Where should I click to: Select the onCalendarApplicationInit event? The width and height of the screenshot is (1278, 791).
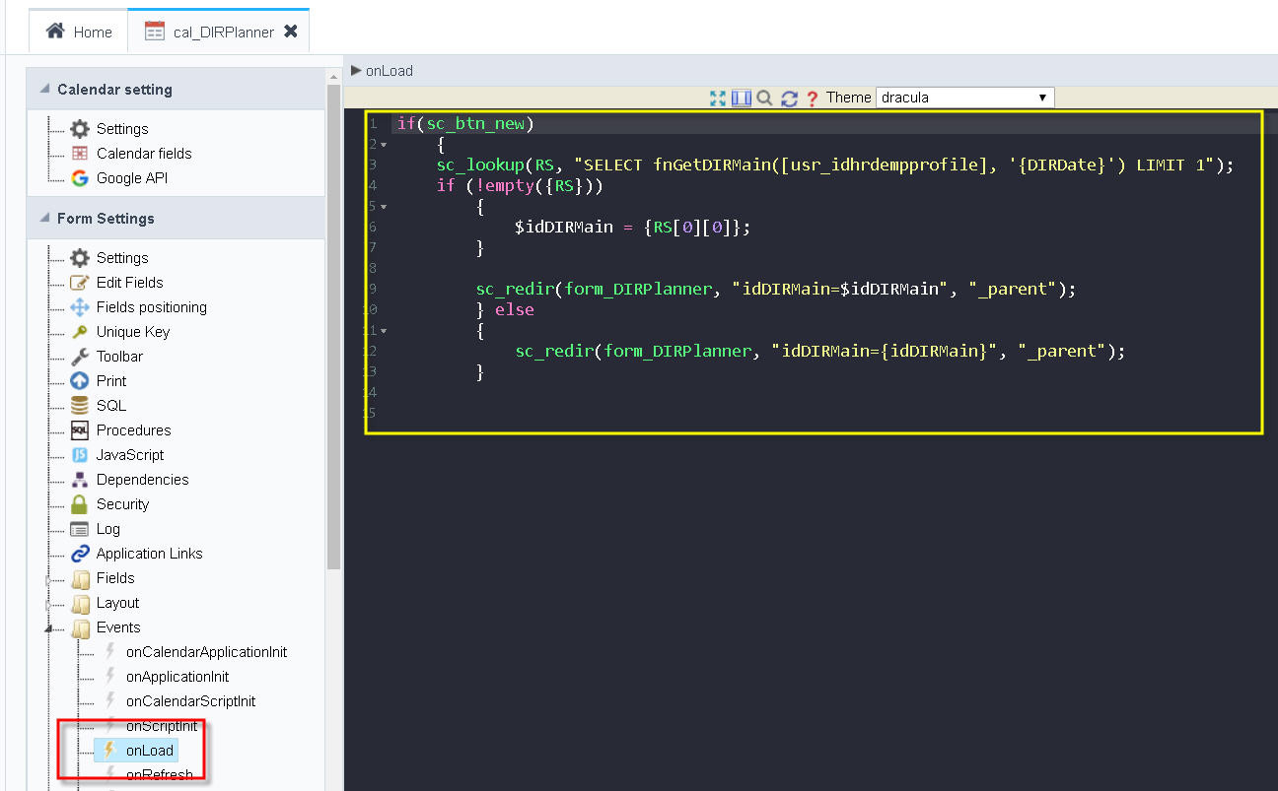tap(206, 652)
